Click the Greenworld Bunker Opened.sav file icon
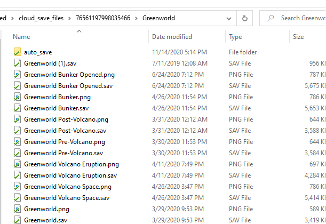Screen dimensions: 326x224 click(x=18, y=86)
